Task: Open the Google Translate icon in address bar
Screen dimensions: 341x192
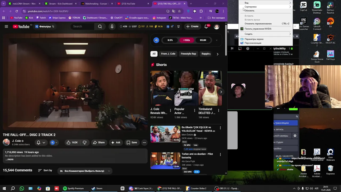Action: (174, 11)
